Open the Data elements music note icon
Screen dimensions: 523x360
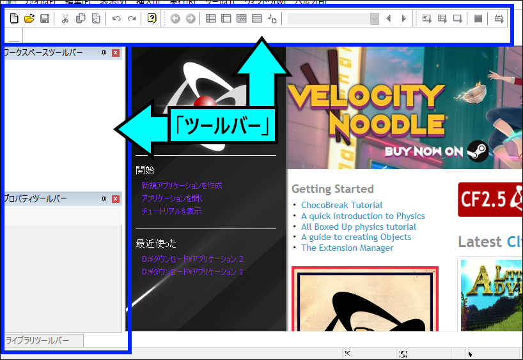tap(272, 19)
